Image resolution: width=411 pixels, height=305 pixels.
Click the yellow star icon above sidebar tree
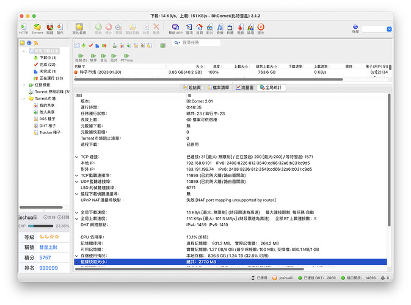pyautogui.click(x=22, y=43)
